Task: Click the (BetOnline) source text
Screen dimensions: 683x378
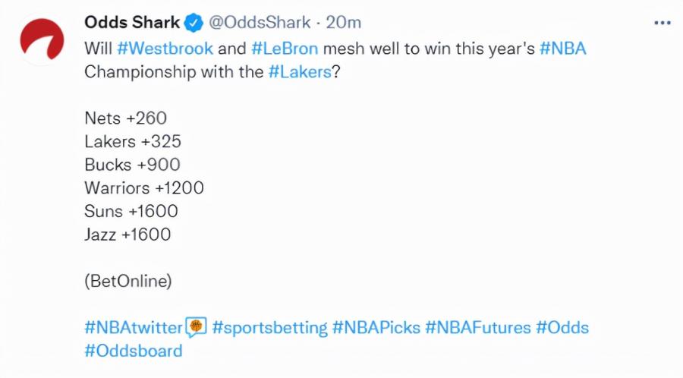Action: 128,281
